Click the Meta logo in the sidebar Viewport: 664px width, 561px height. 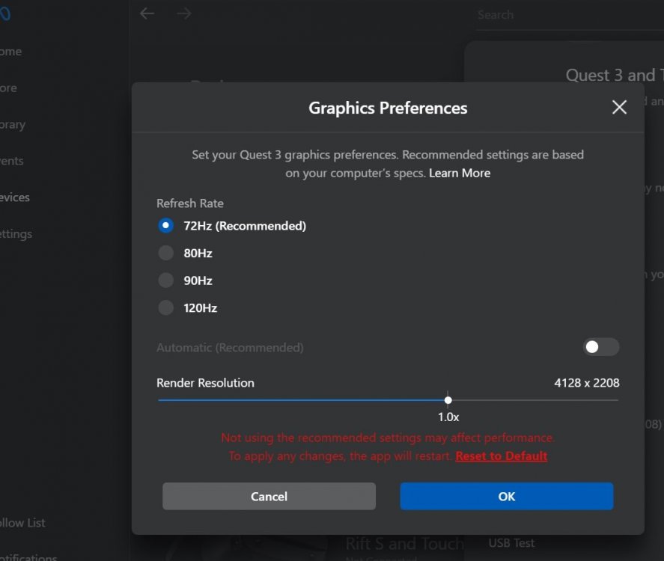point(6,15)
